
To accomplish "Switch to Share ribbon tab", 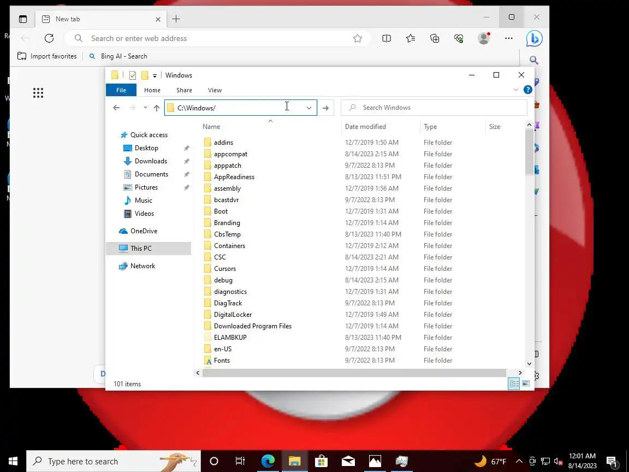I will (x=184, y=90).
